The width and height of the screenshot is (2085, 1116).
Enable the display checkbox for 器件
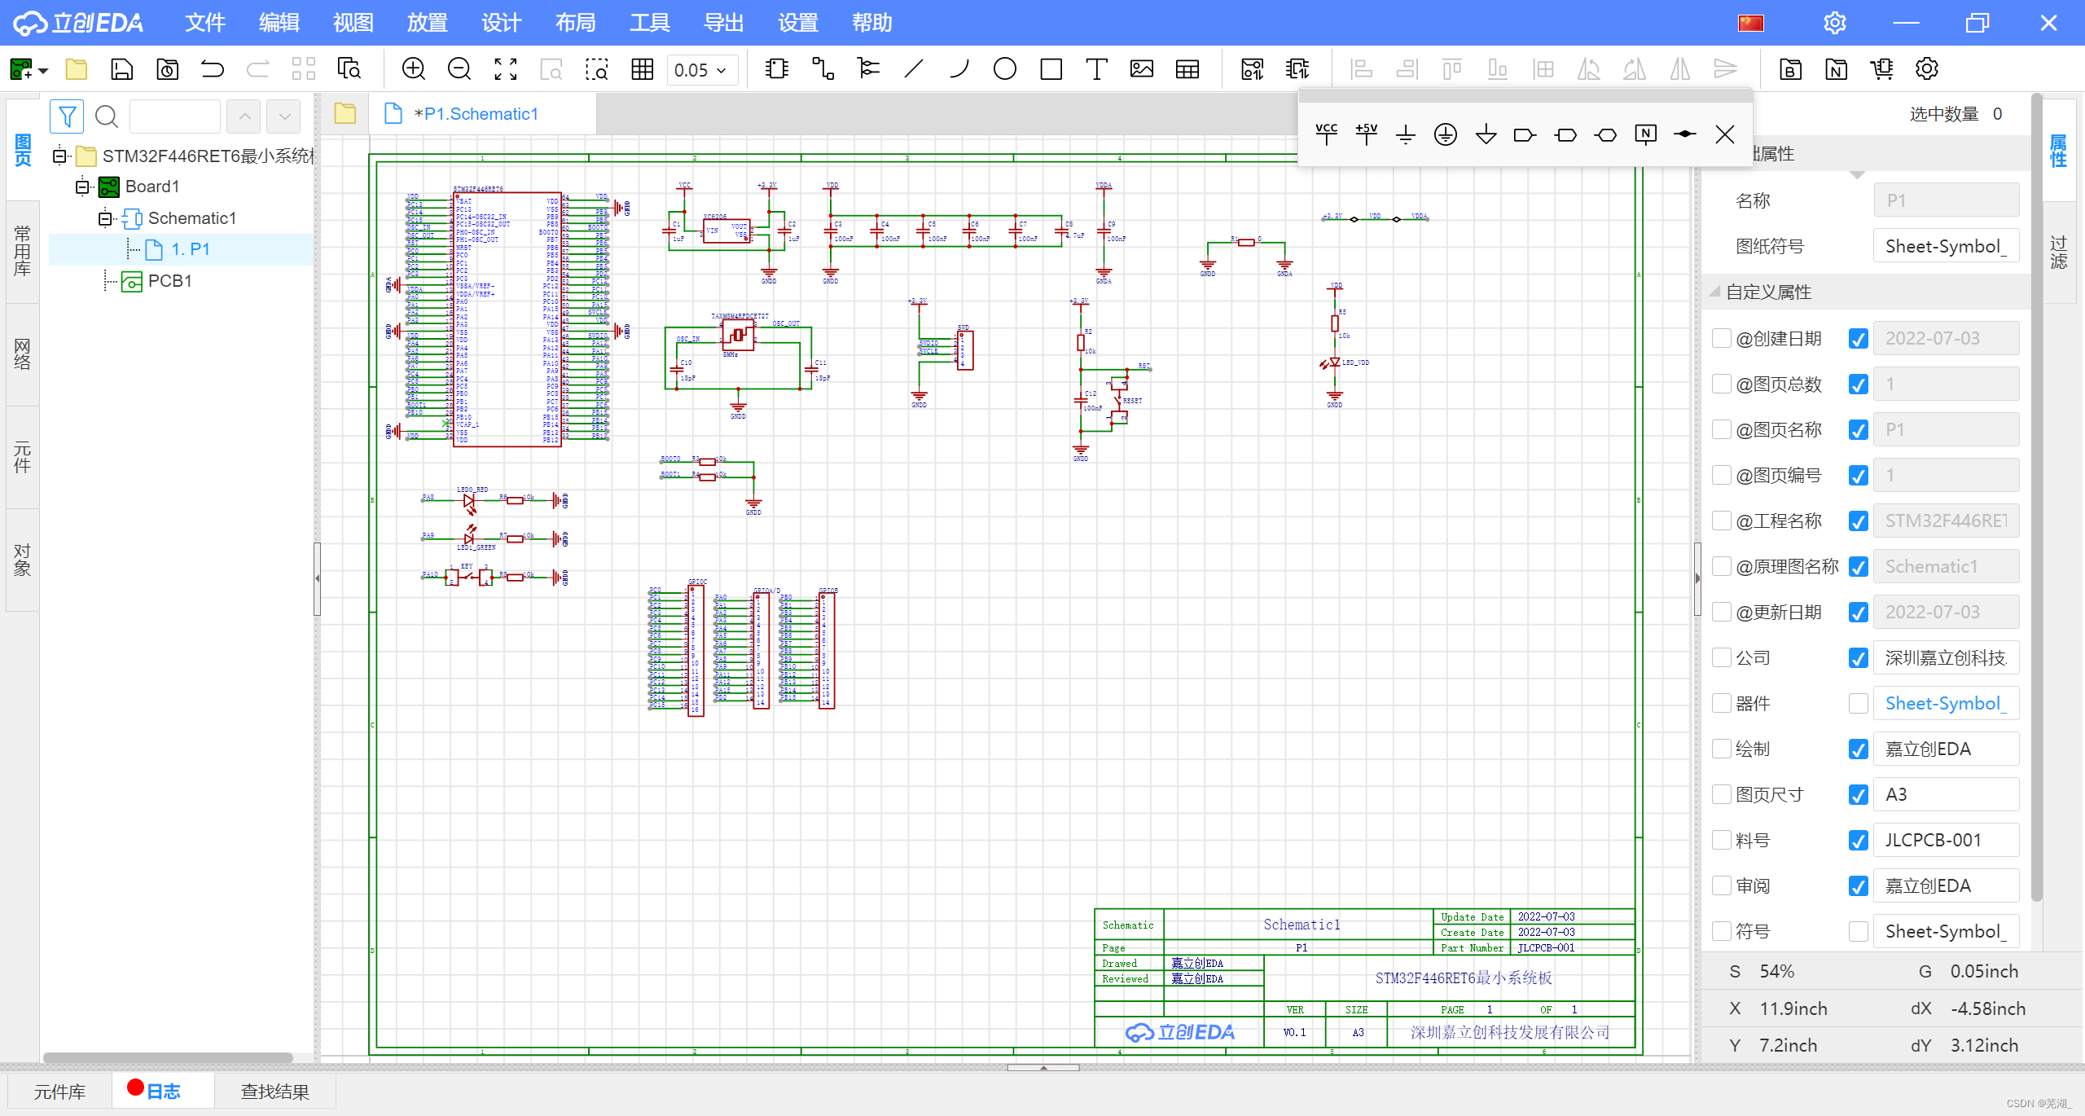pos(1858,703)
